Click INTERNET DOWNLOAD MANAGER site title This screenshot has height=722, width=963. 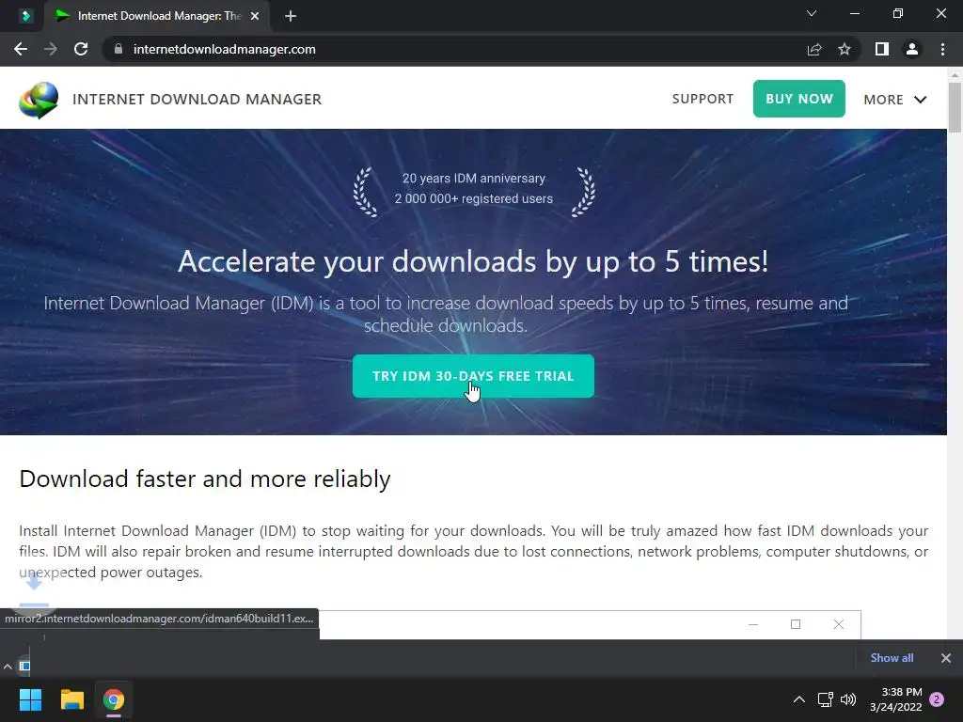(x=197, y=99)
